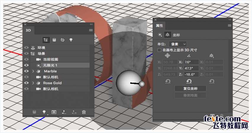Viewport: 252px width, 133px height.
Task: Click the Y rotation field 47.3°
Action: pyautogui.click(x=191, y=68)
